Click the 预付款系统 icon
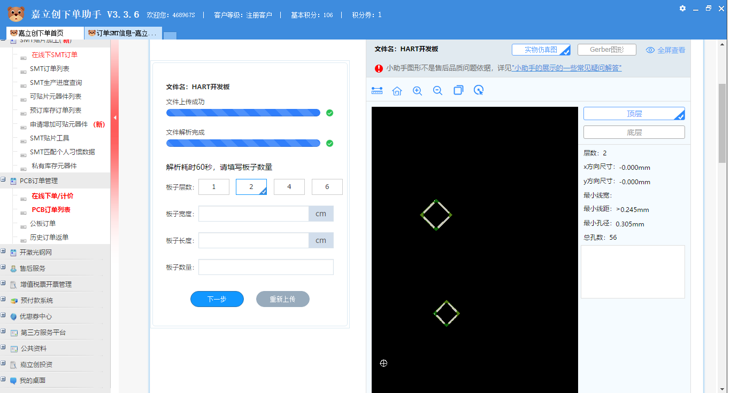This screenshot has width=738, height=393. (x=14, y=301)
